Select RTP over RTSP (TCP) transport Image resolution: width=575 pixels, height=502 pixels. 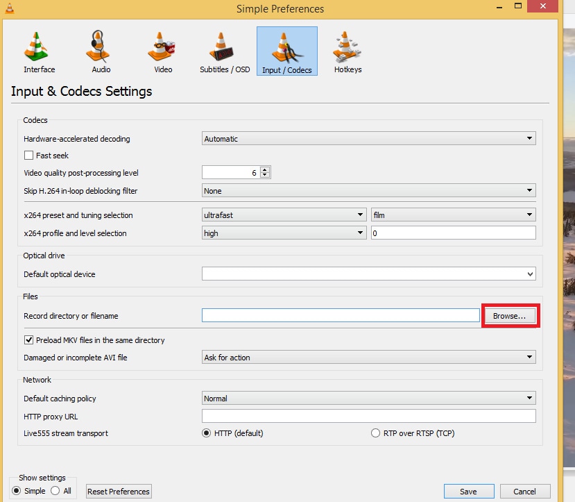click(x=375, y=433)
